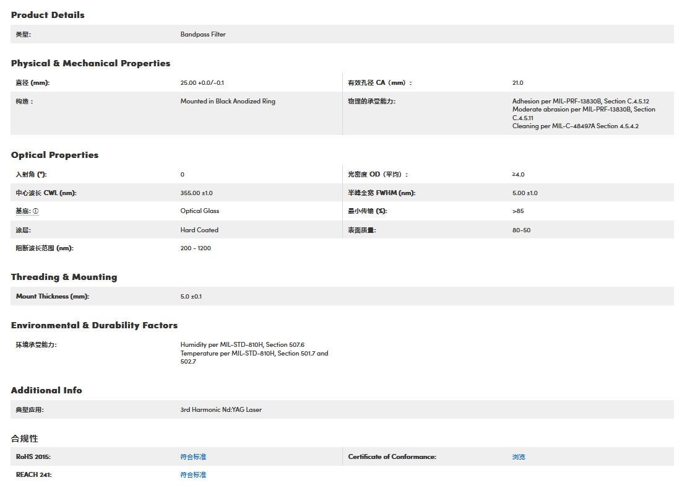
Task: Click 3rd Harmonic Nd:YAG Laser text
Action: coord(221,410)
